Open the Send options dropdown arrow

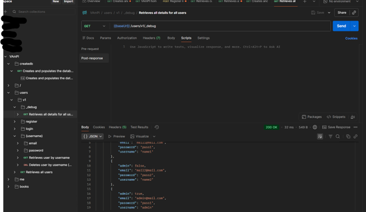354,26
